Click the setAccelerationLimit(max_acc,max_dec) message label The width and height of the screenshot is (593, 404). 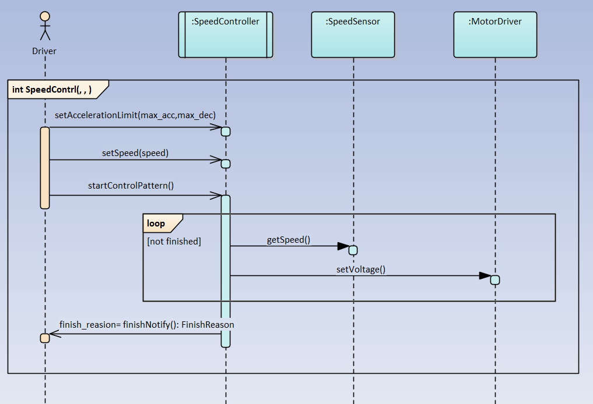tap(135, 115)
